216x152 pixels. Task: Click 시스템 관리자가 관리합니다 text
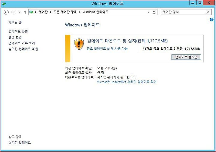click(117, 77)
